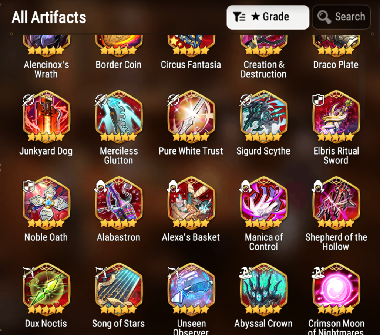Screen dimensions: 380x335
Task: Open the Noble Oath artifact icon
Action: (x=46, y=203)
